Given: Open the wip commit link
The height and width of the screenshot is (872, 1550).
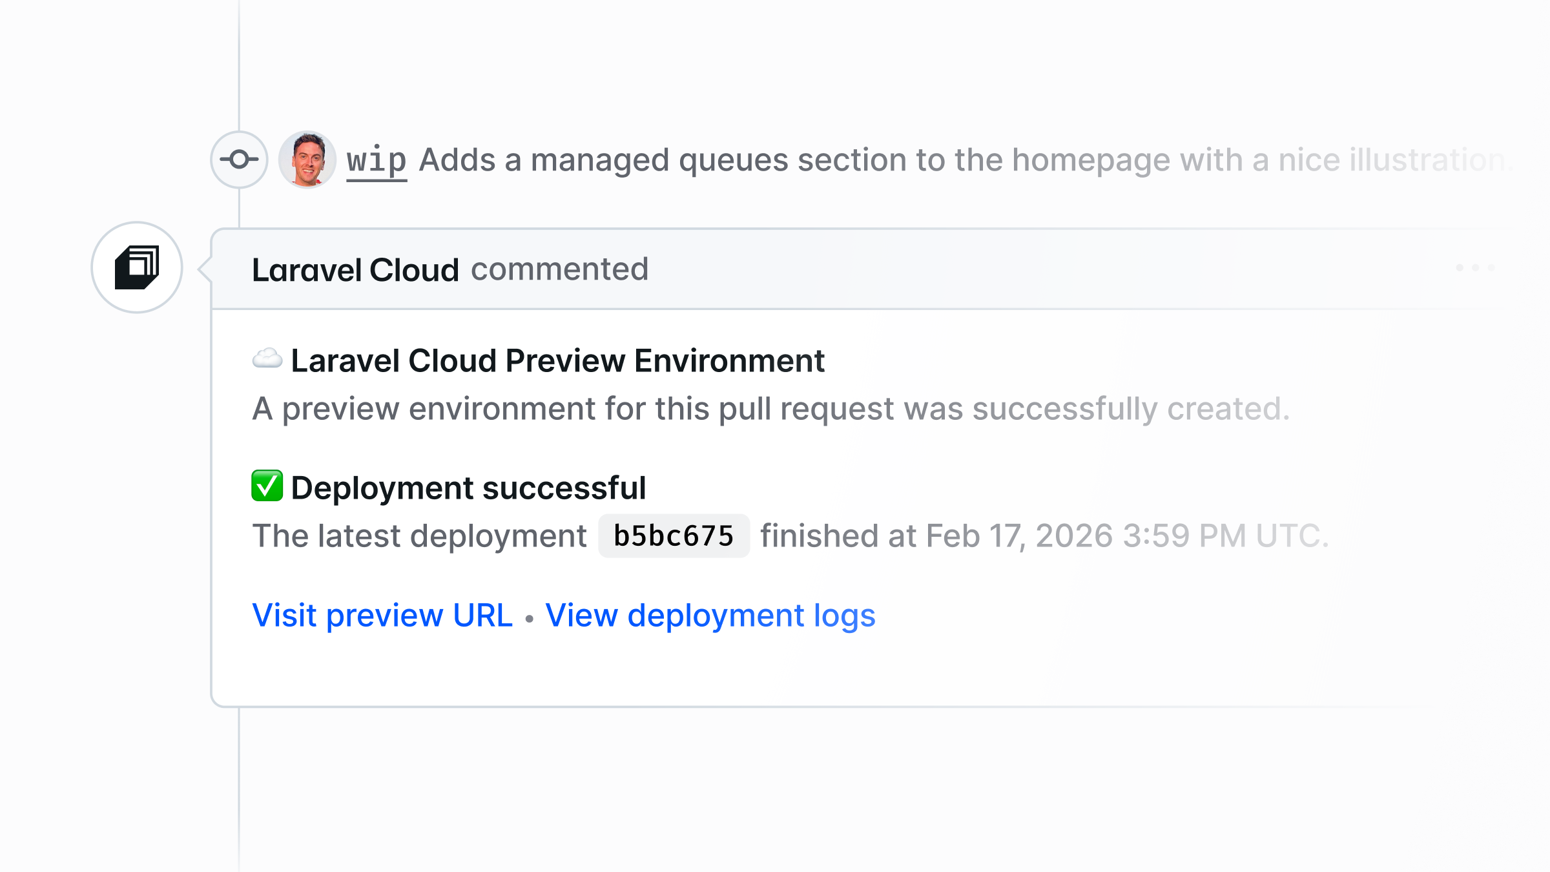Looking at the screenshot, I should click(x=377, y=160).
